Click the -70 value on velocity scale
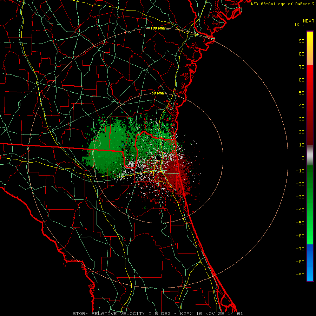316x316 pixels. pyautogui.click(x=300, y=249)
